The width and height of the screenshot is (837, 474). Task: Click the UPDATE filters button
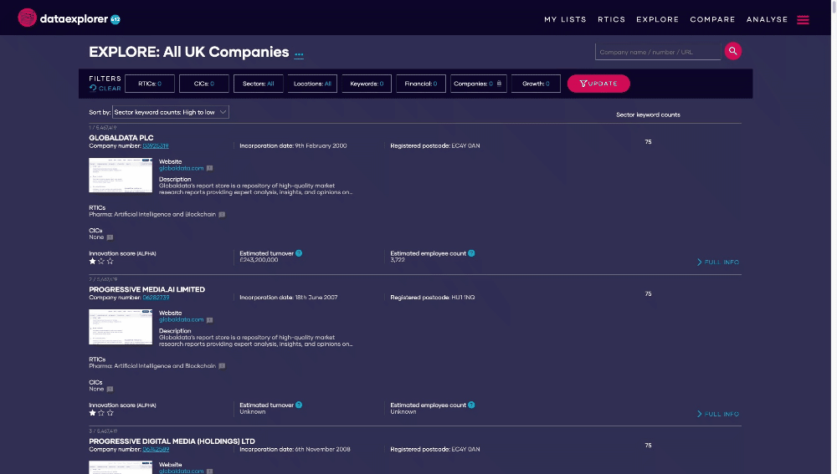click(598, 84)
